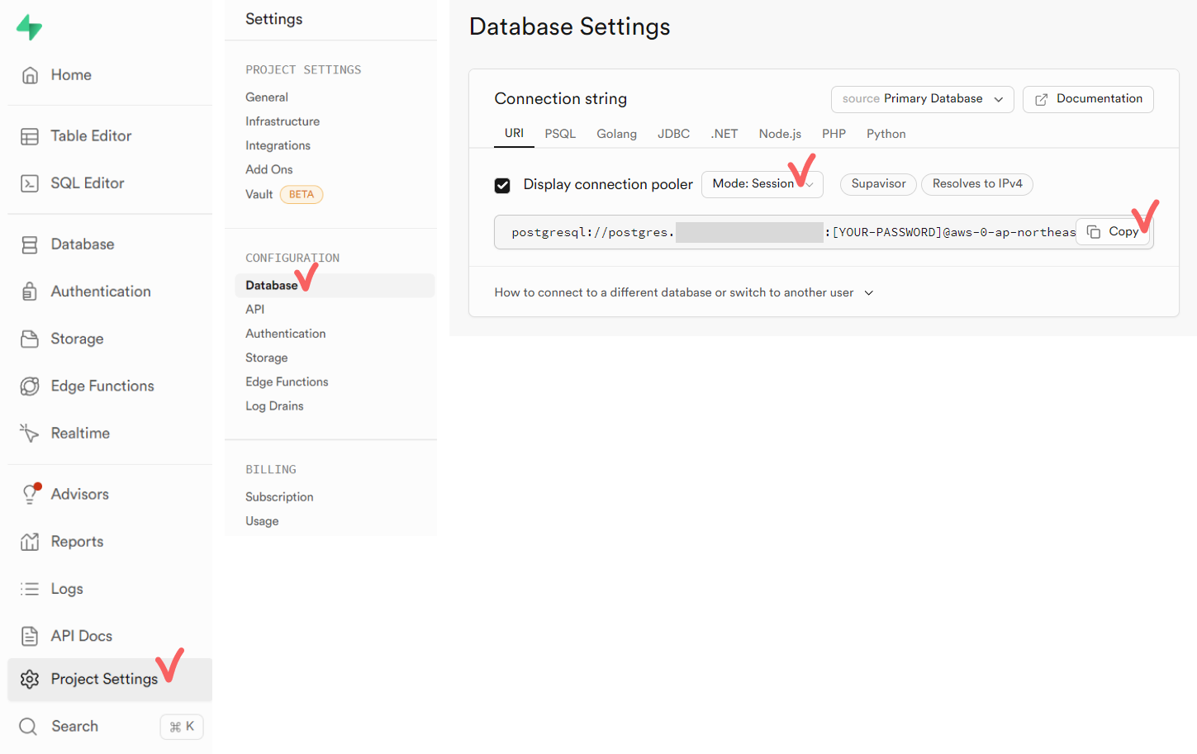Viewport: 1197px width, 754px height.
Task: Select the Node.js connection tab
Action: click(x=780, y=134)
